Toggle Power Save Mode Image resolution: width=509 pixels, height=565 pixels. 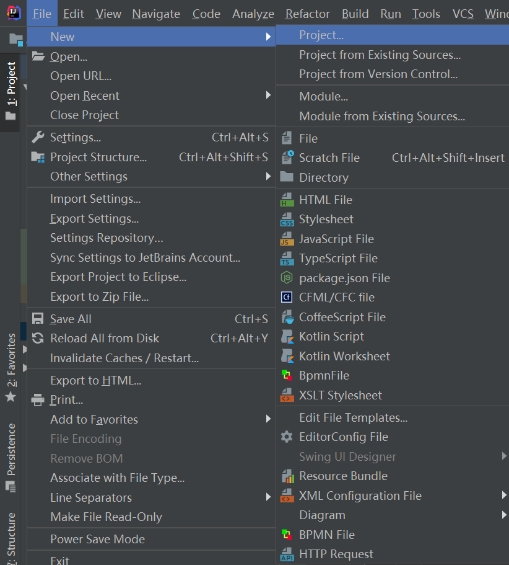pos(97,540)
